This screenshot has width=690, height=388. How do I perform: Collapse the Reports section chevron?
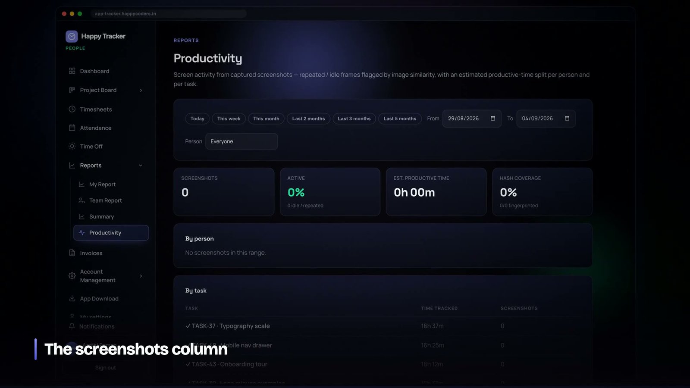point(141,165)
